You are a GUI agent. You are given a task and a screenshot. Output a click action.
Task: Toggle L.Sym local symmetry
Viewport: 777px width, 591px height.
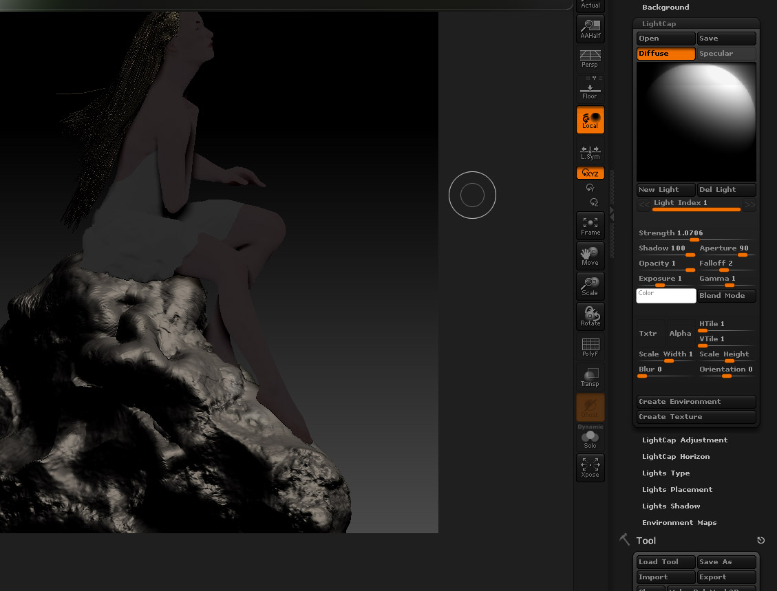590,151
